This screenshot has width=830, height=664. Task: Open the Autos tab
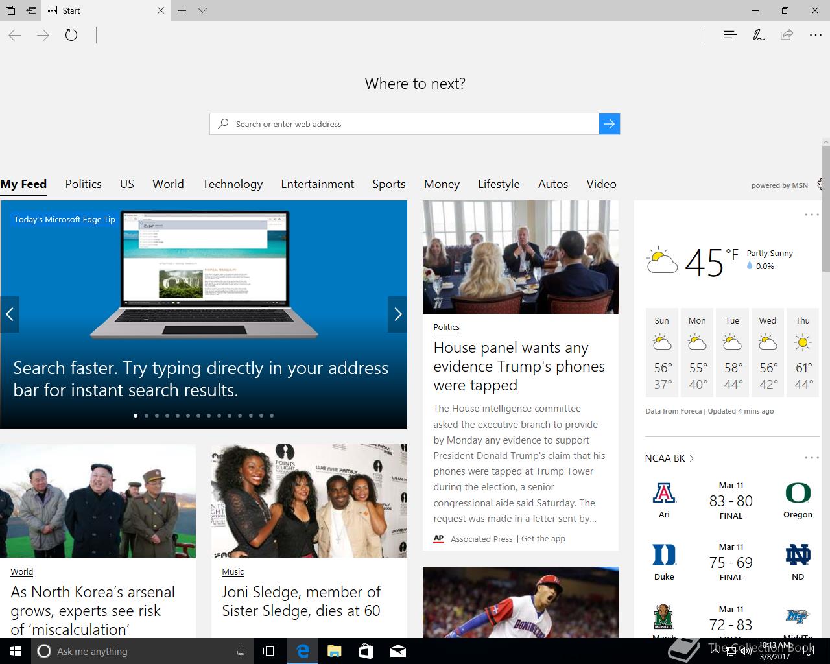(553, 184)
